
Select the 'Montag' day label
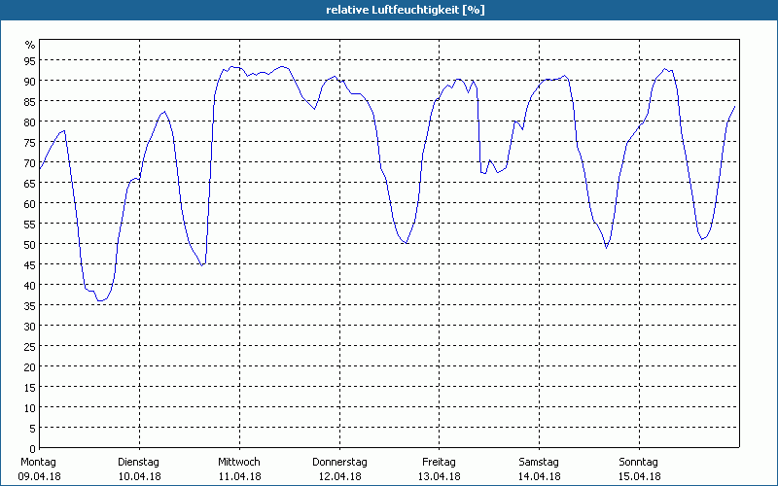click(38, 463)
